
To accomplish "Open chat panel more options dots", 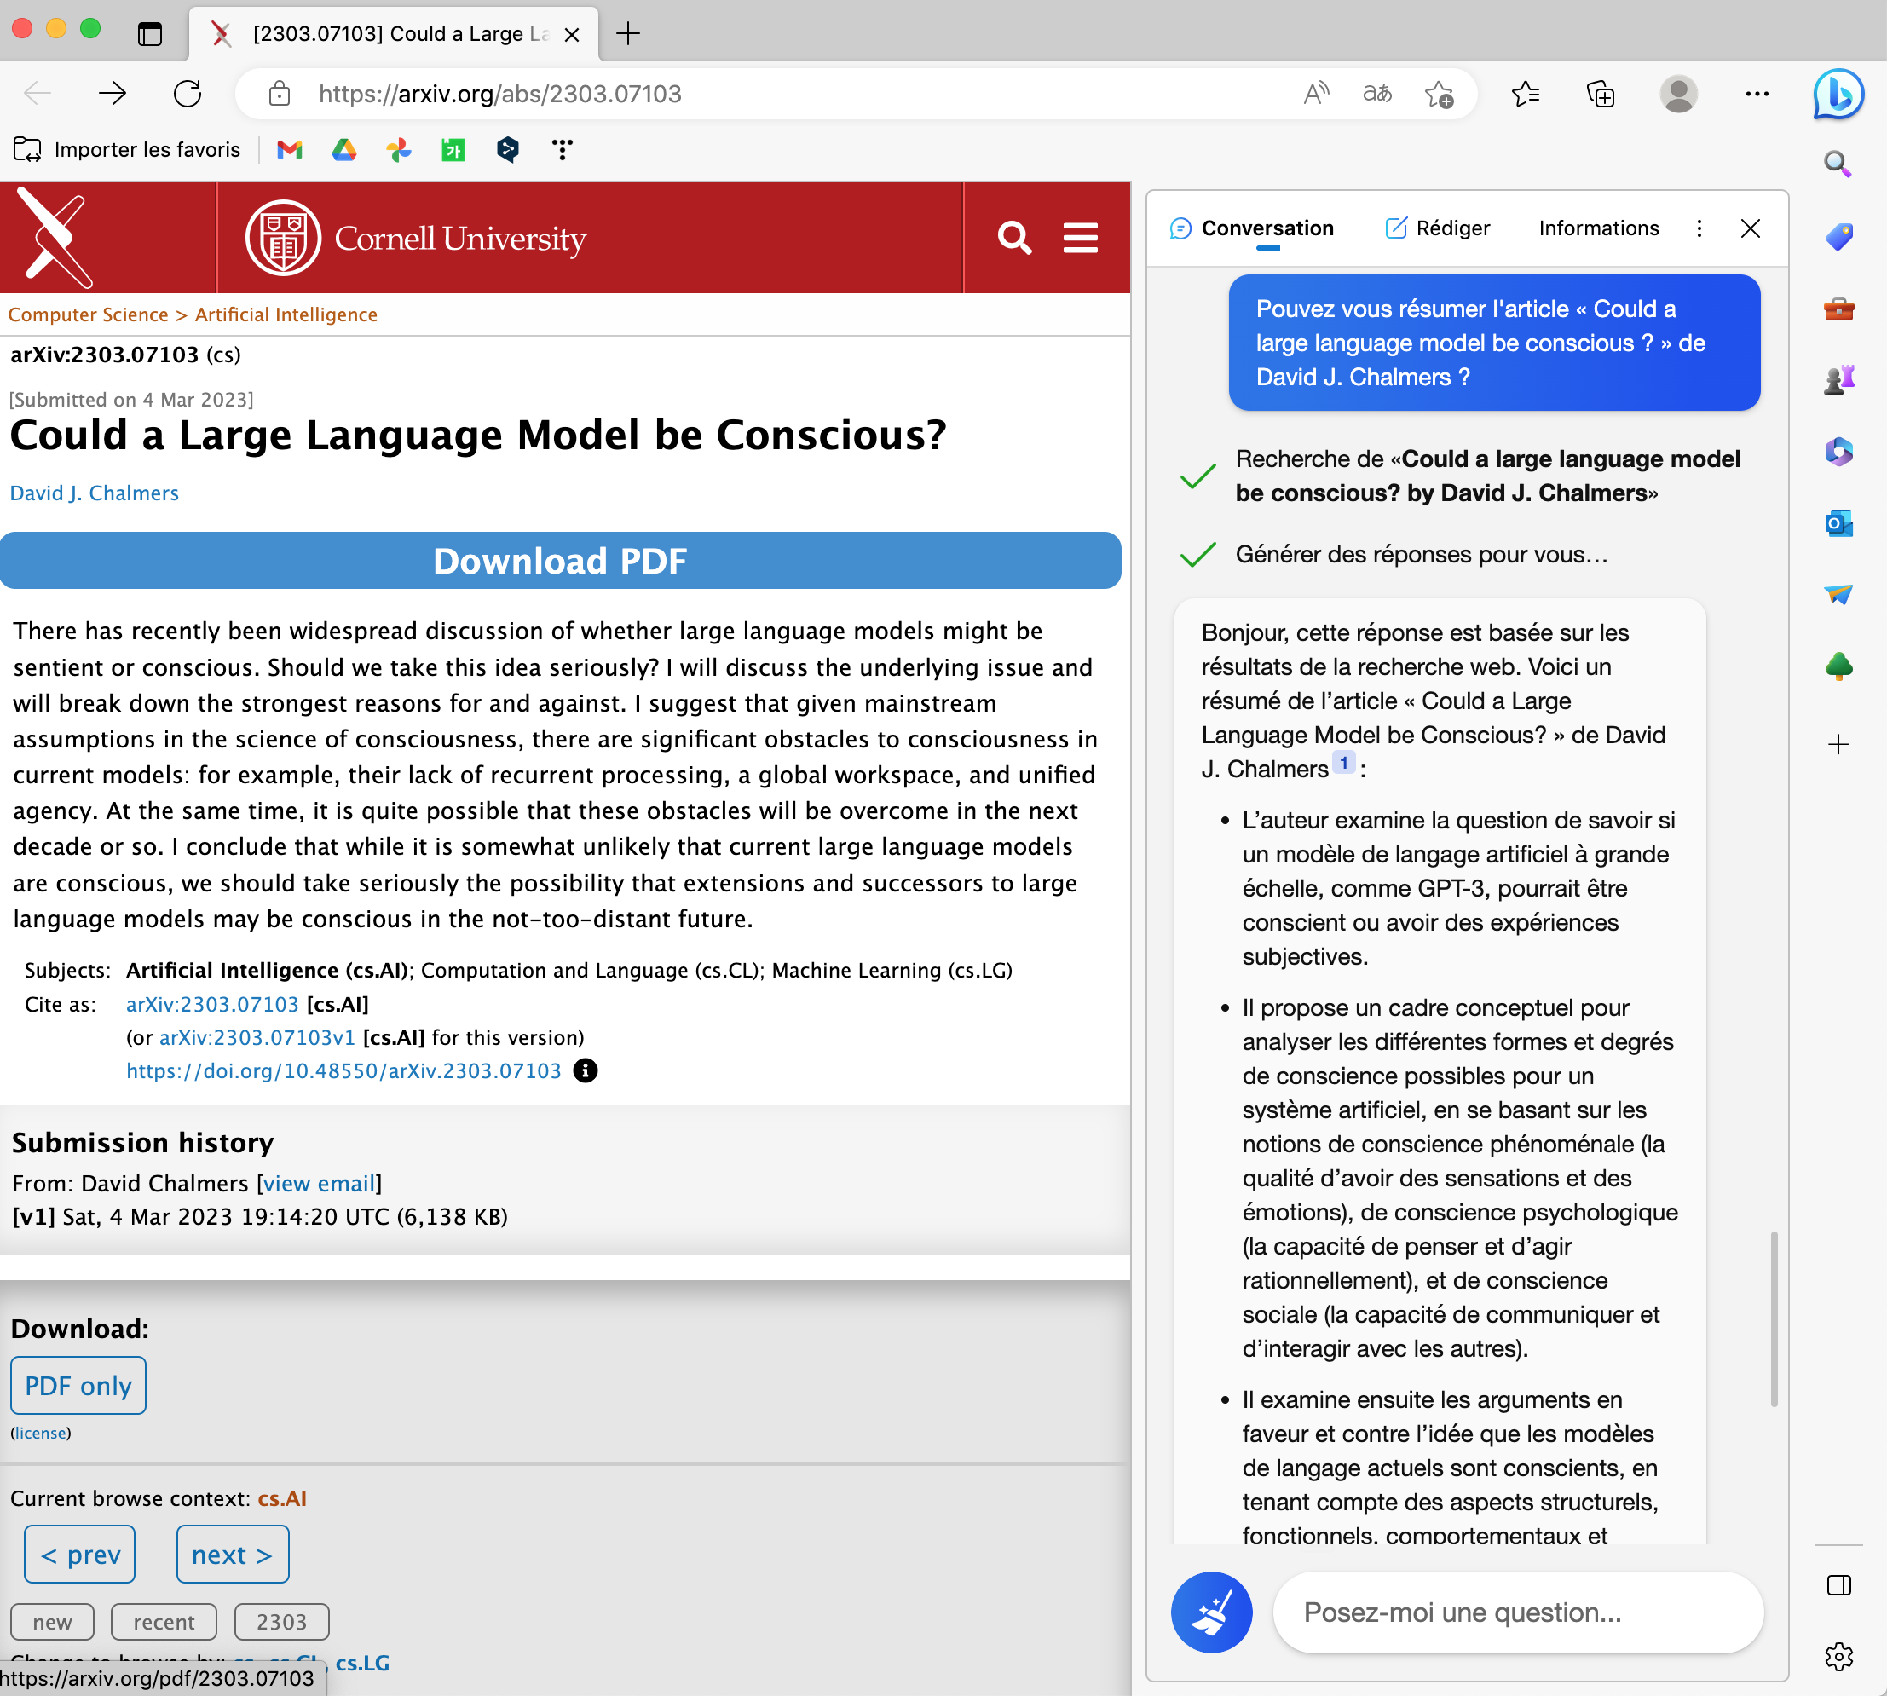I will pyautogui.click(x=1698, y=228).
